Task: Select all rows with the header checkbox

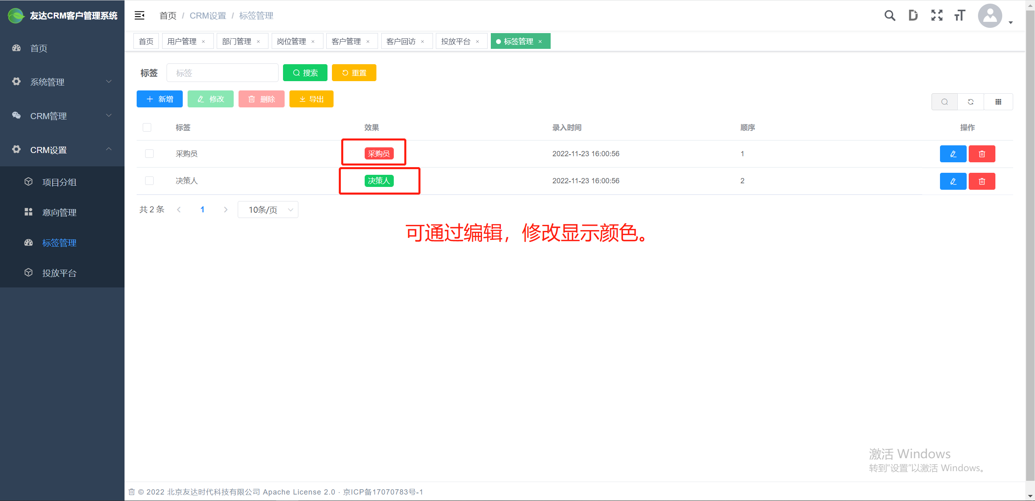Action: point(147,128)
